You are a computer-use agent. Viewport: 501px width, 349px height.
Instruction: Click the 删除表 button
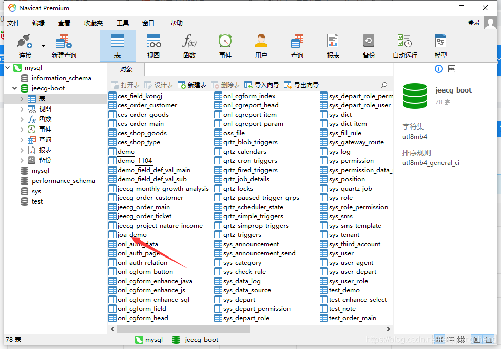click(x=225, y=85)
